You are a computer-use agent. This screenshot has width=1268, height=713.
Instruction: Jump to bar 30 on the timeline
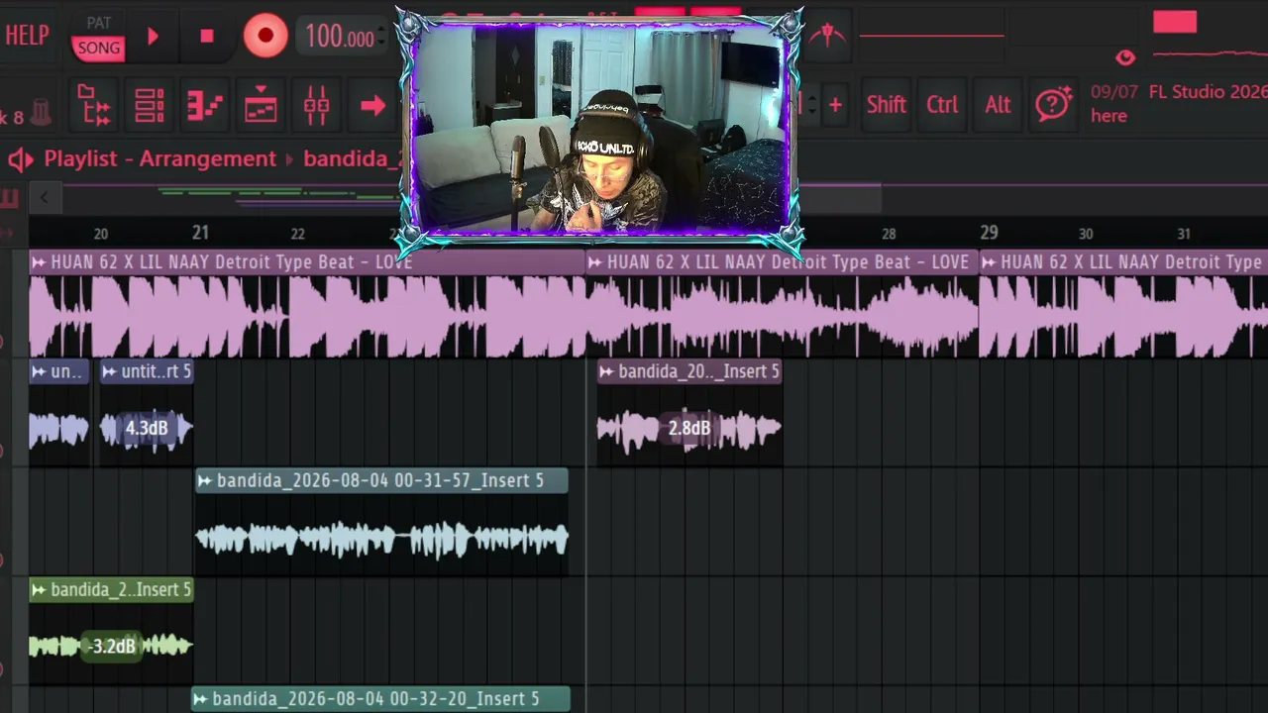(1086, 234)
